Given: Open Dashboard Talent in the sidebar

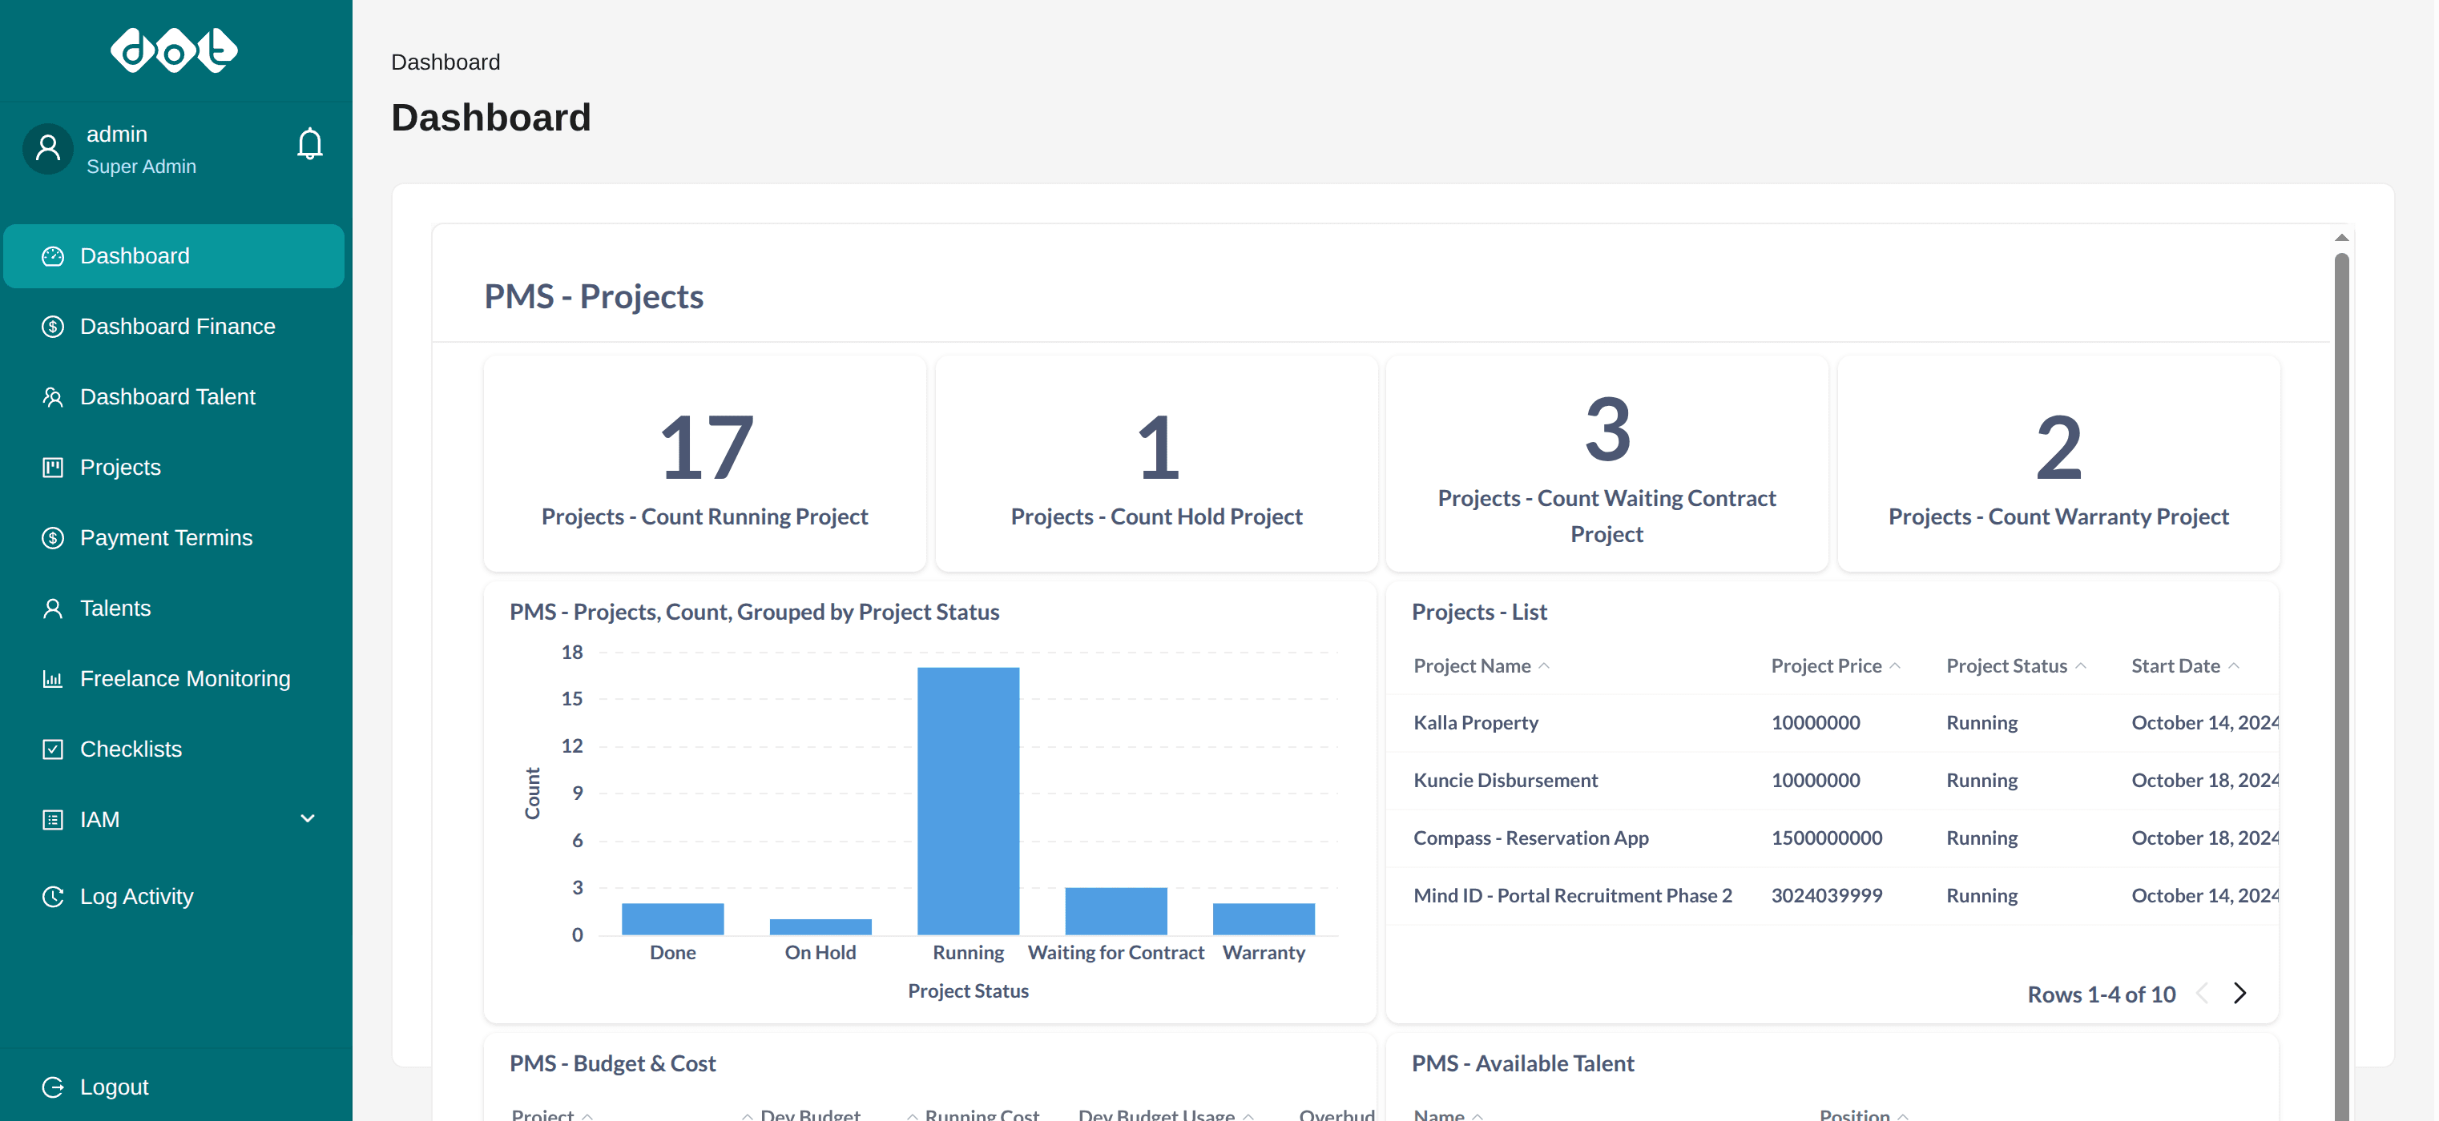Looking at the screenshot, I should click(174, 397).
